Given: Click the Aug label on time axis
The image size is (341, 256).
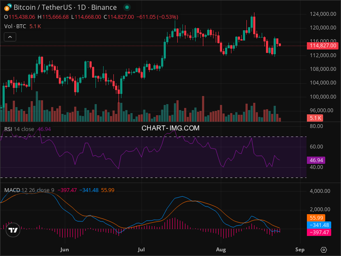Looking at the screenshot, I should [x=221, y=249].
